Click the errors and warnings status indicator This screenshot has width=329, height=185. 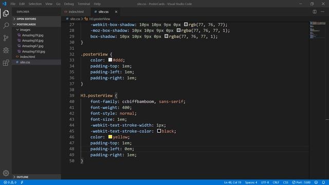[10, 182]
